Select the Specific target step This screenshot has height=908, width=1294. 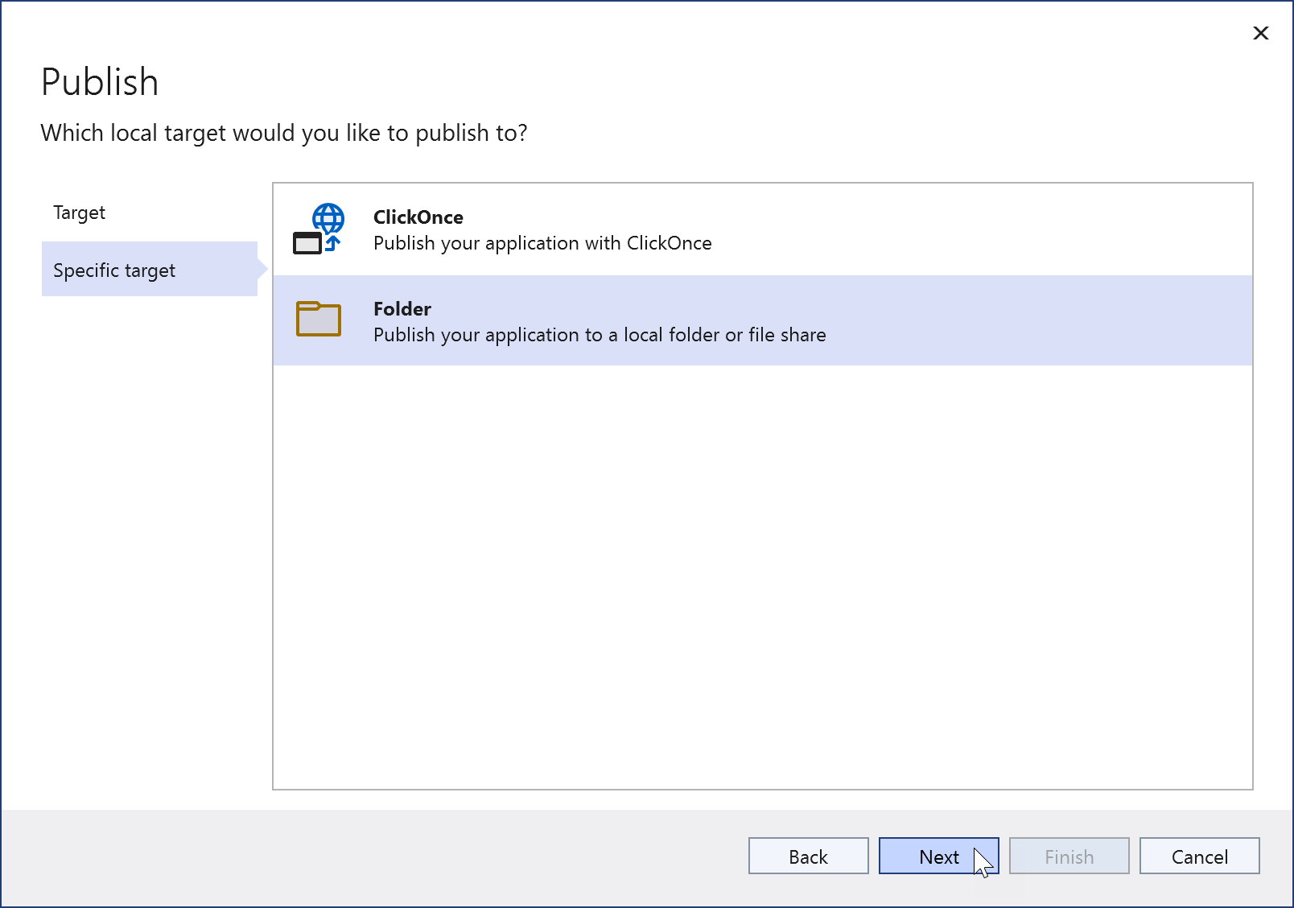tap(114, 270)
